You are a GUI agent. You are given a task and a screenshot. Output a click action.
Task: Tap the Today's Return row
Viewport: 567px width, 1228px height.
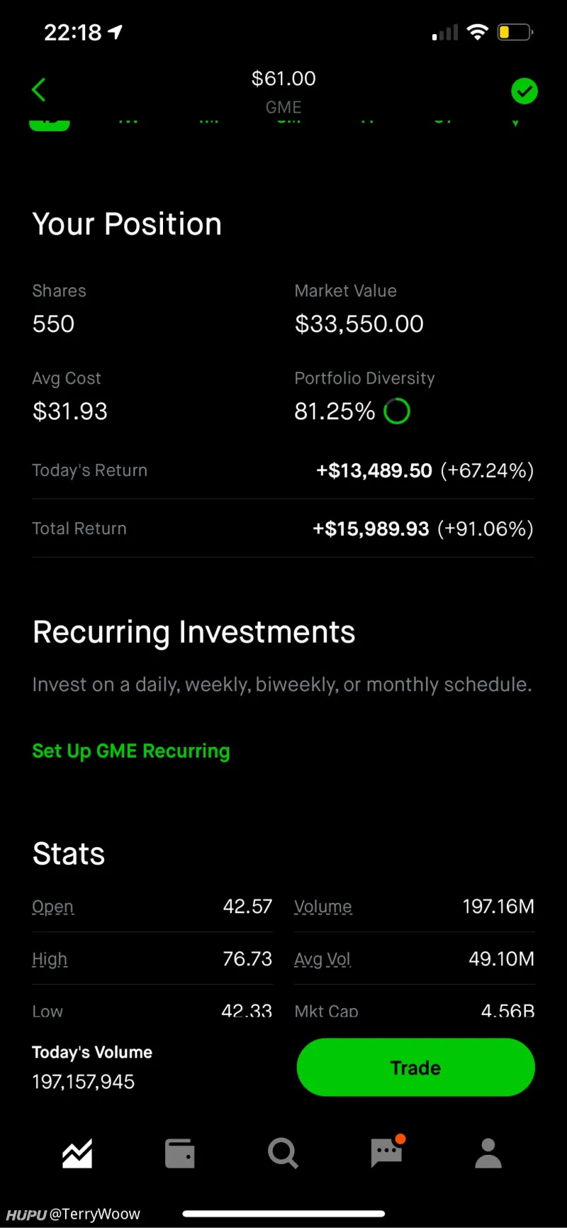pyautogui.click(x=283, y=470)
